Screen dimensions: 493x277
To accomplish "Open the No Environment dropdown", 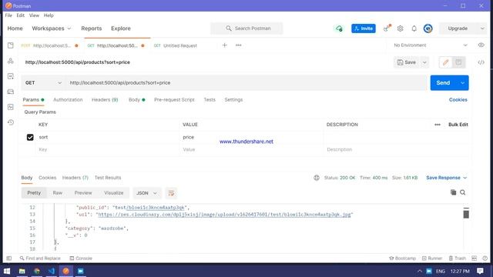I will coord(430,45).
